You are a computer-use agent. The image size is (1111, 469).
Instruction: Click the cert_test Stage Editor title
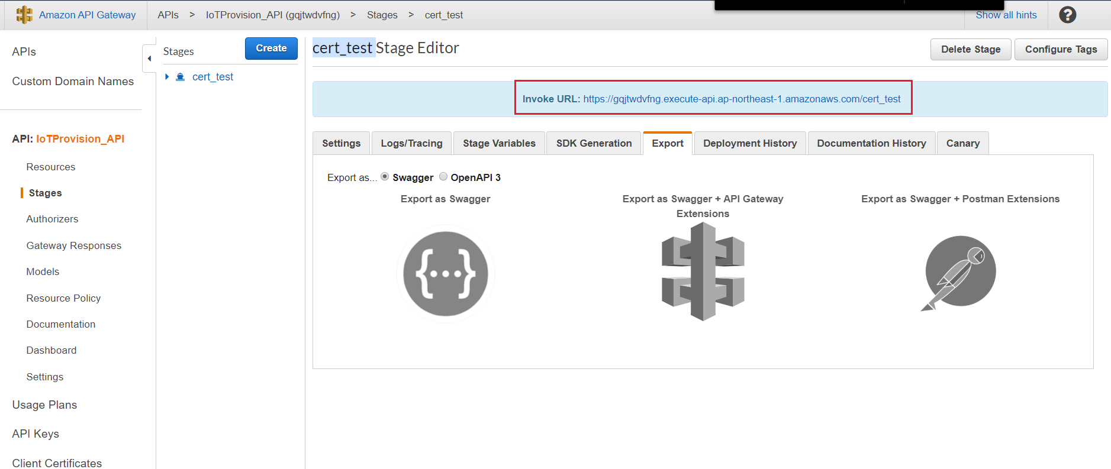[385, 48]
